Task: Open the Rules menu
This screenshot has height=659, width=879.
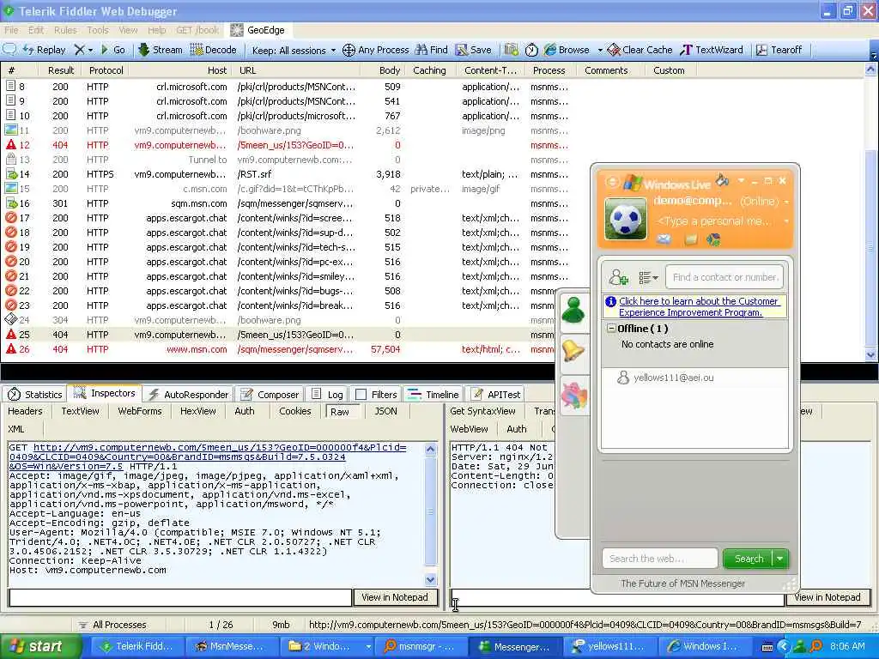Action: pyautogui.click(x=65, y=30)
